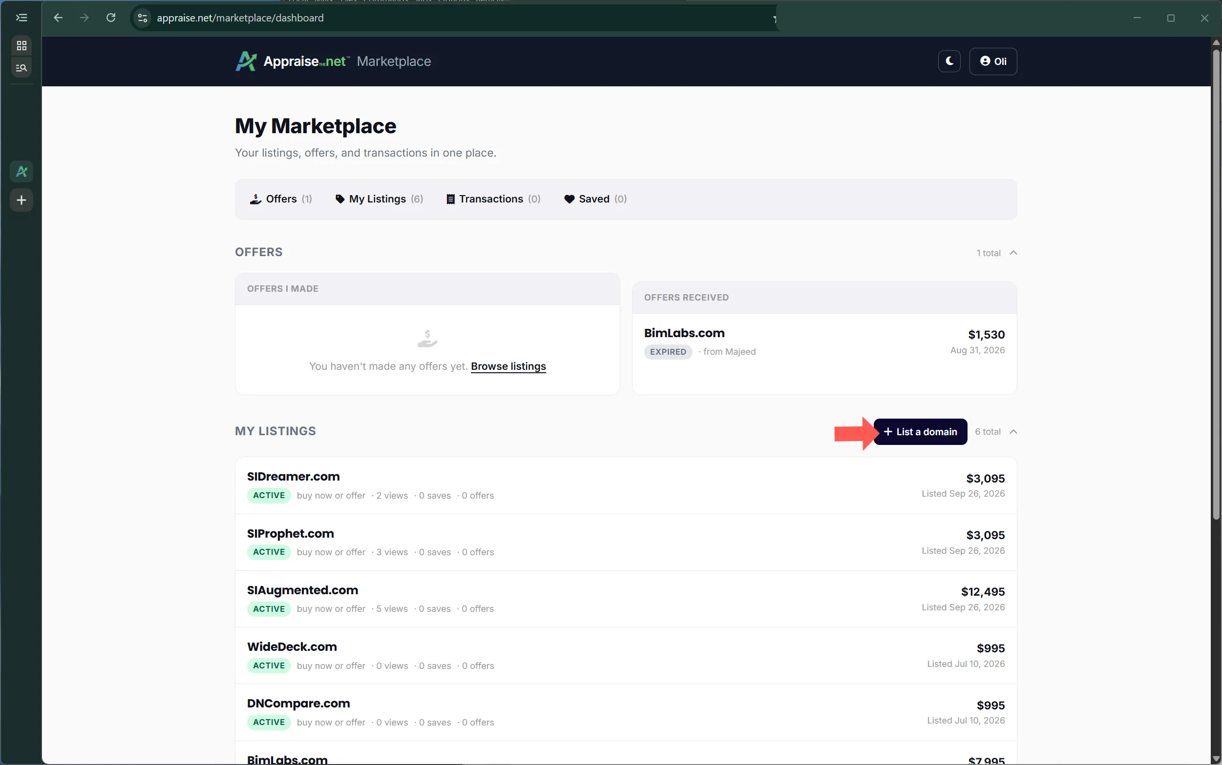Viewport: 1222px width, 765px height.
Task: Click 'Listed Jul 10, 2026' under DNCompare.com
Action: click(x=966, y=720)
